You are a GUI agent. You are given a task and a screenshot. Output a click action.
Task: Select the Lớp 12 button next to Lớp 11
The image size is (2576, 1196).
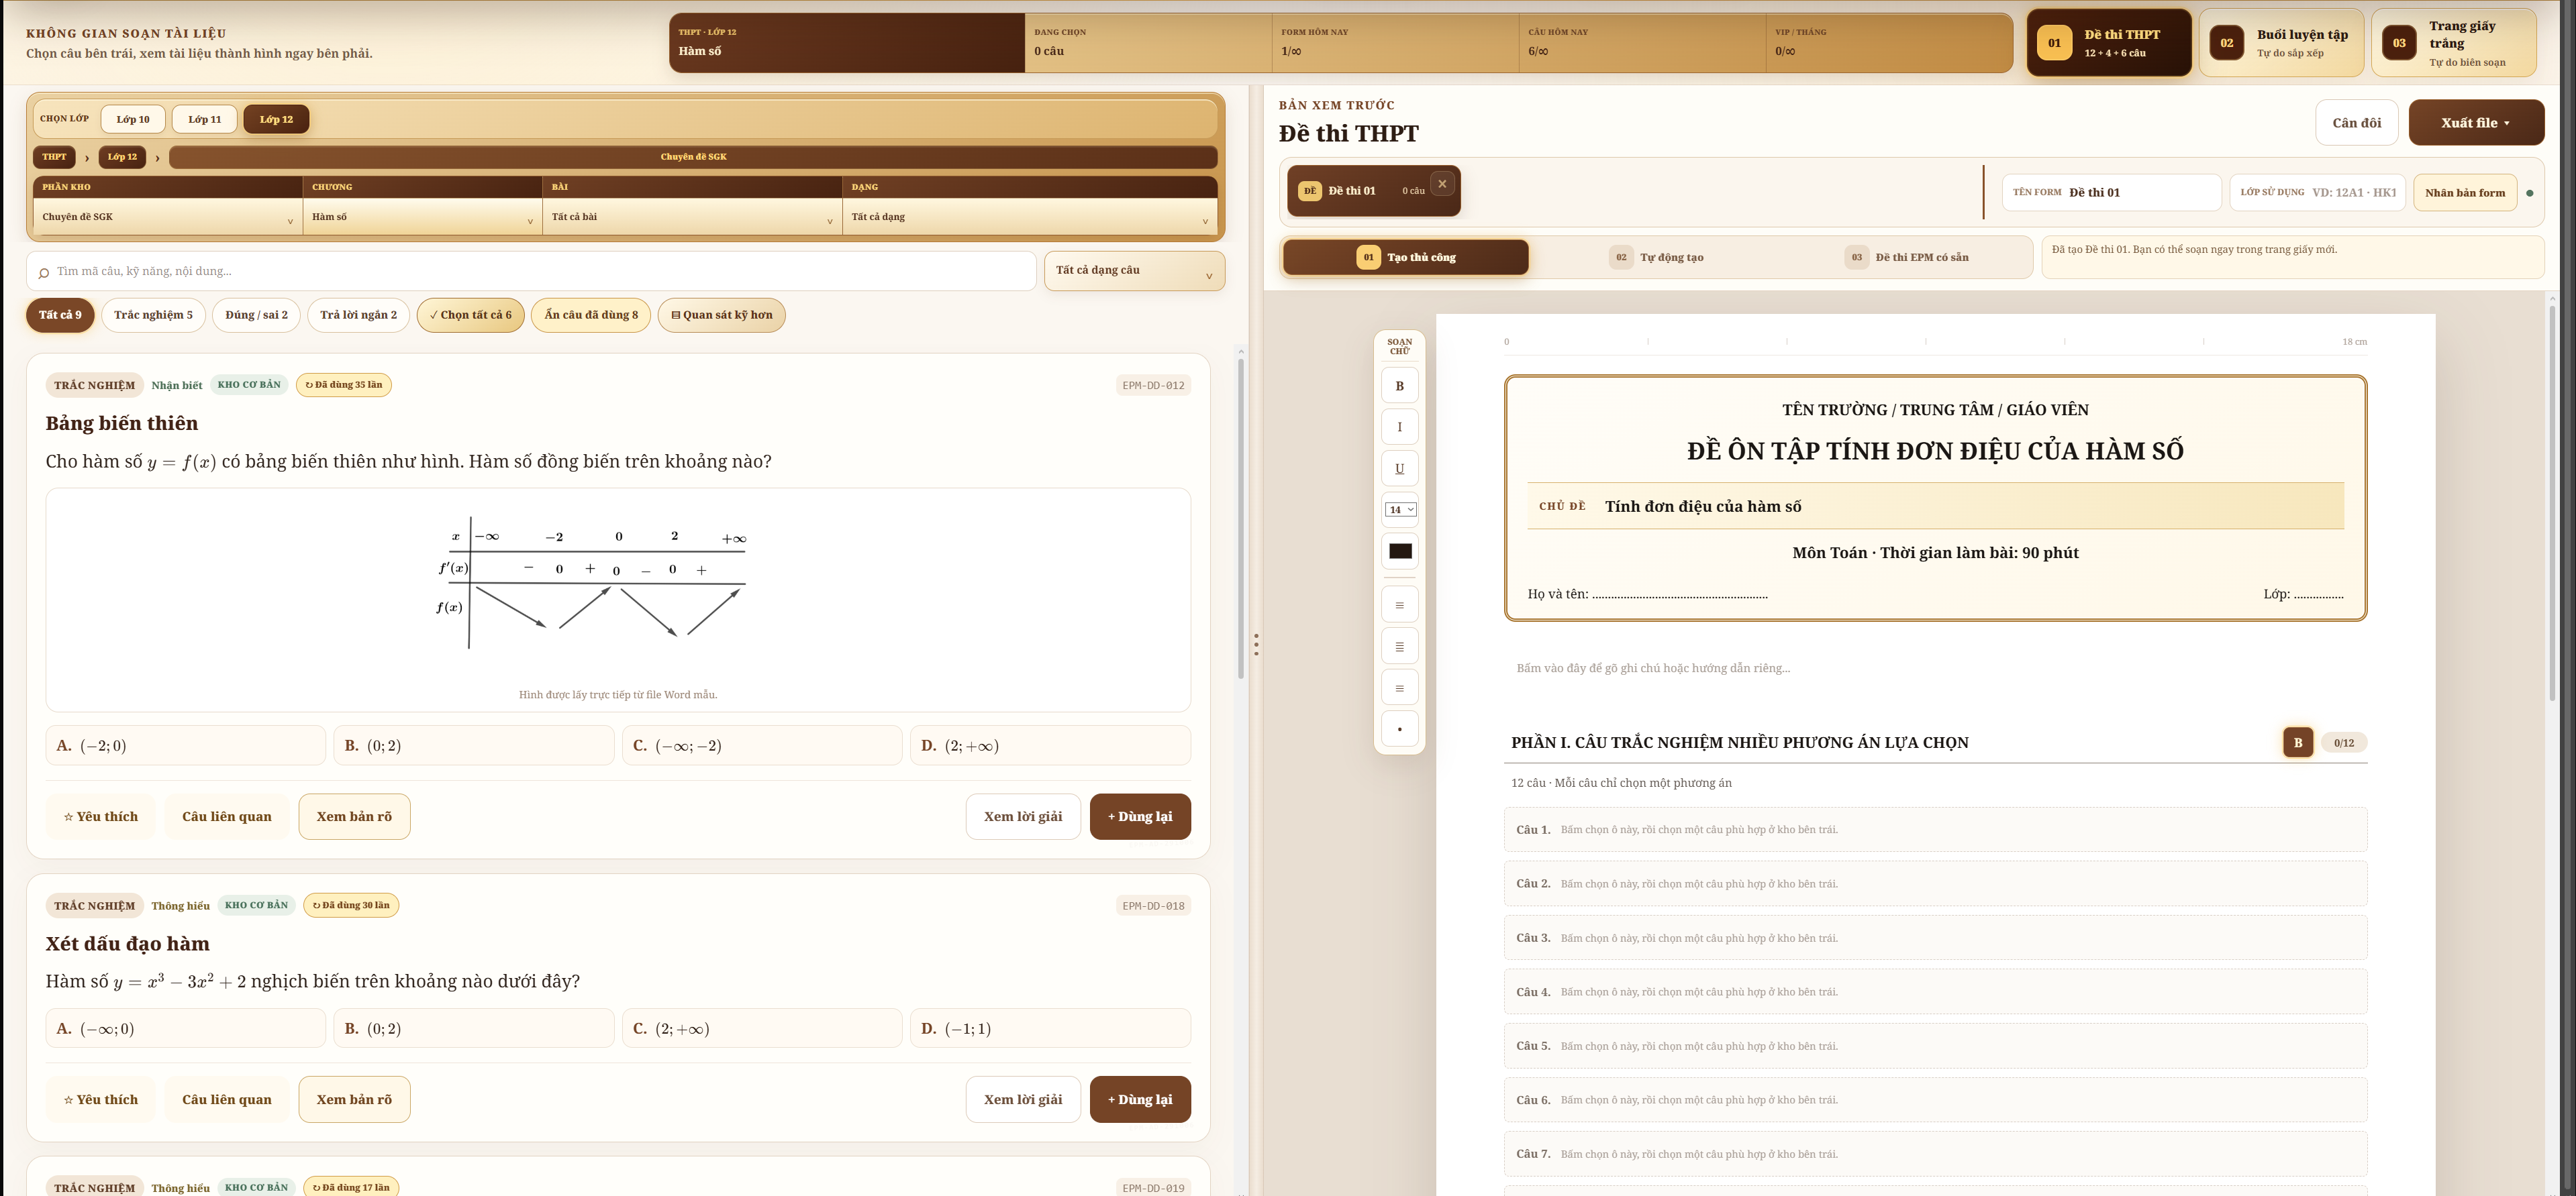pyautogui.click(x=276, y=119)
